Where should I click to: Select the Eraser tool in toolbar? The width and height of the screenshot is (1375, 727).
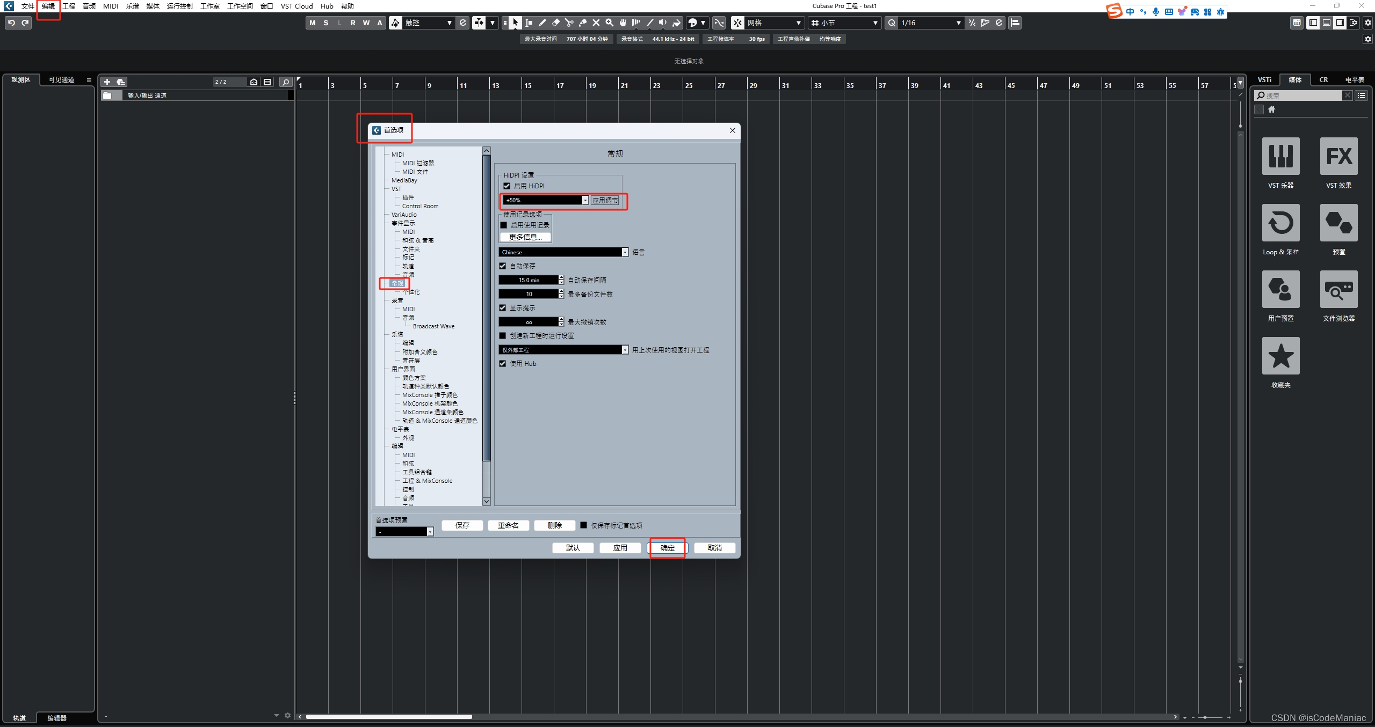point(555,23)
